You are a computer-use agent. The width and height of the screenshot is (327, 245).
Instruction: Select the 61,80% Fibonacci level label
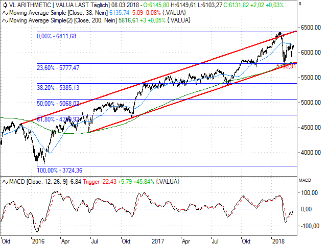pos(58,119)
